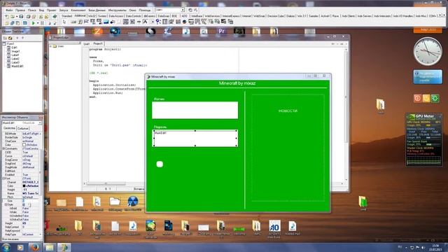Switch to Unit1 editor tab
448x252 pixels.
[x=86, y=43]
